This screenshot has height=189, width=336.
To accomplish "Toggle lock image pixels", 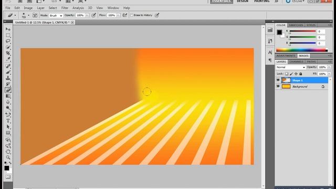I will pyautogui.click(x=291, y=73).
